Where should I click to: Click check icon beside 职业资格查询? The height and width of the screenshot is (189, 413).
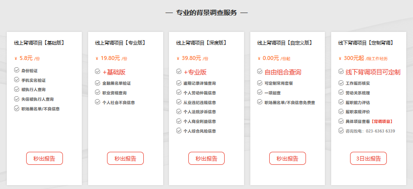(x=97, y=92)
